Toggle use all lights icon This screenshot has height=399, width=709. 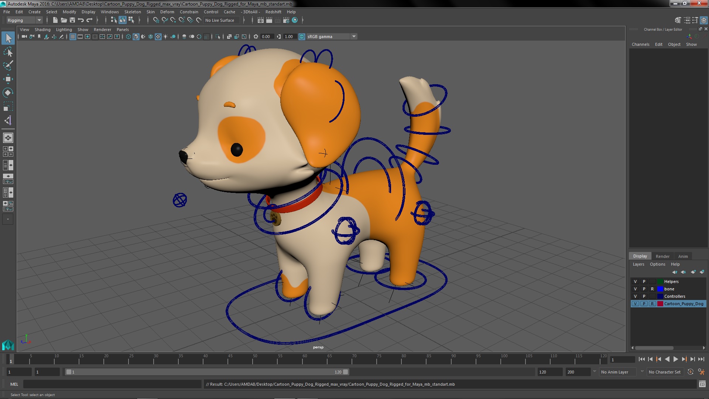[165, 37]
